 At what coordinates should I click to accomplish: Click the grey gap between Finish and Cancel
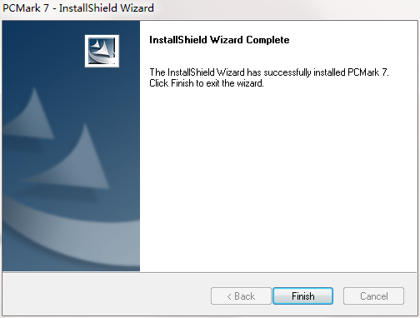tap(338, 296)
